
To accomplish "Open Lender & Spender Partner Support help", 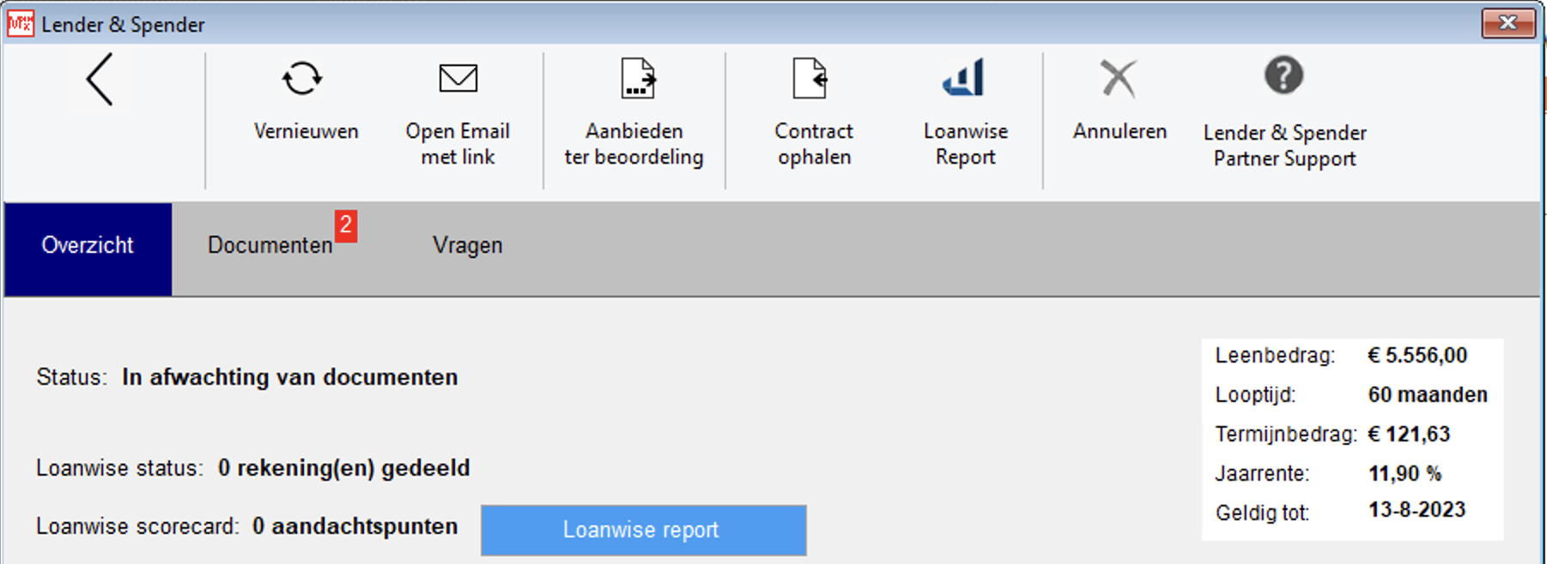I will coord(1283,76).
